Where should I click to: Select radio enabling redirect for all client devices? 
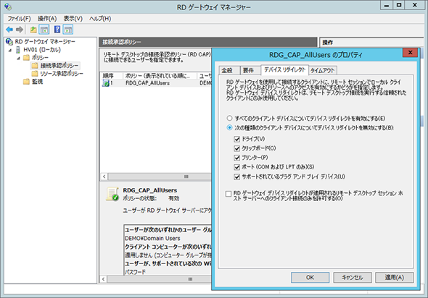pos(229,119)
